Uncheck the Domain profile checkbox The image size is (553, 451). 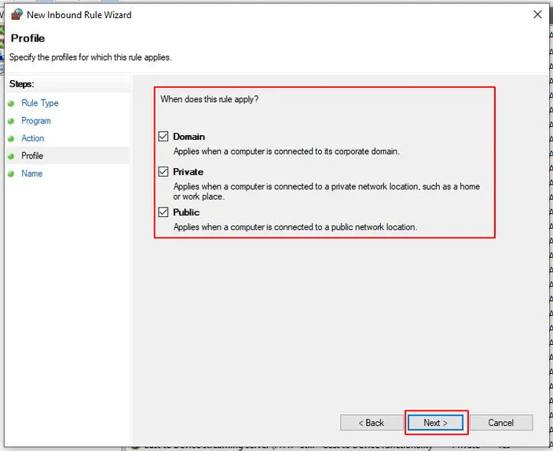[163, 137]
